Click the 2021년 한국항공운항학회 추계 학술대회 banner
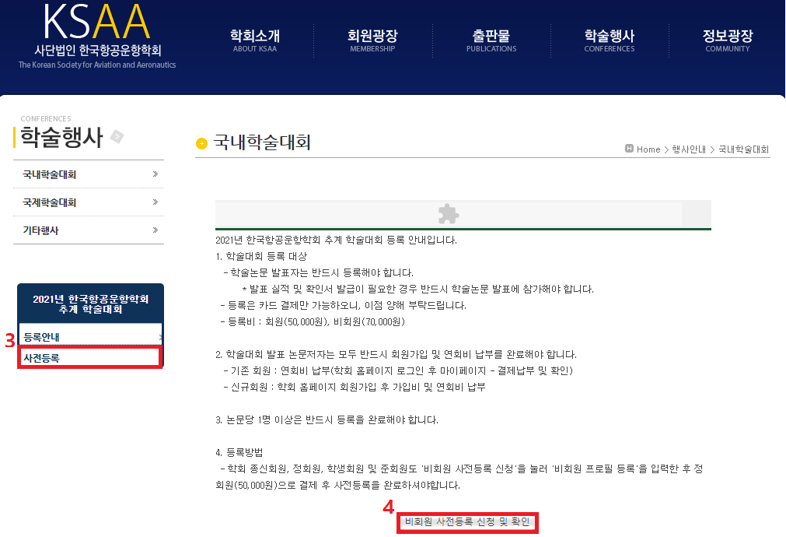The image size is (786, 537). 91,304
